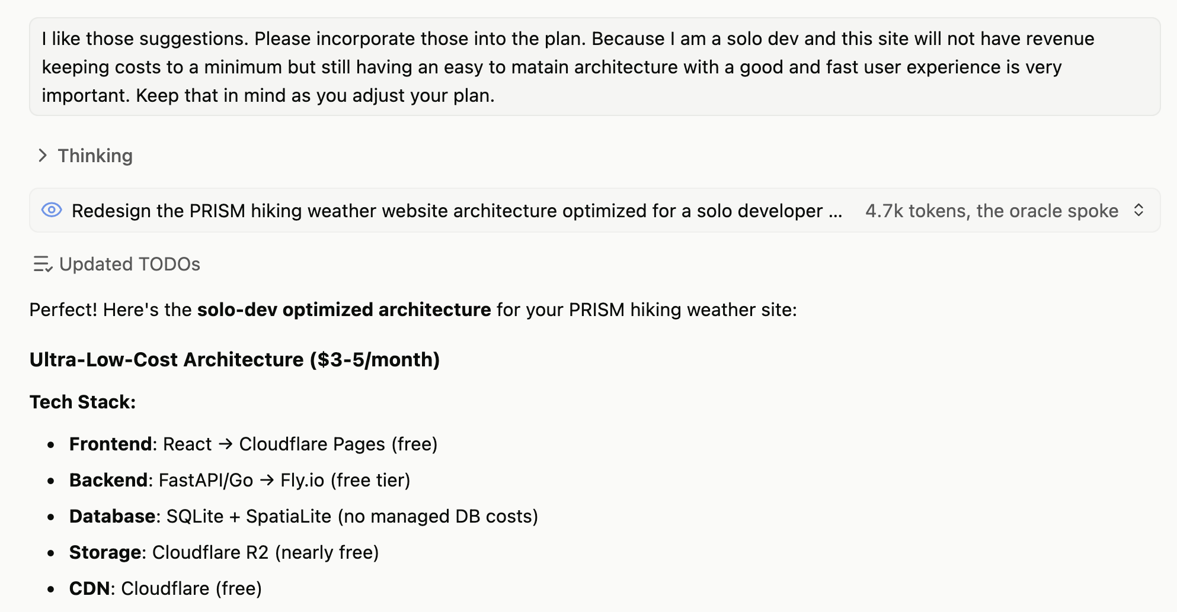
Task: Click the 4.7k tokens oracle status text
Action: (x=991, y=211)
